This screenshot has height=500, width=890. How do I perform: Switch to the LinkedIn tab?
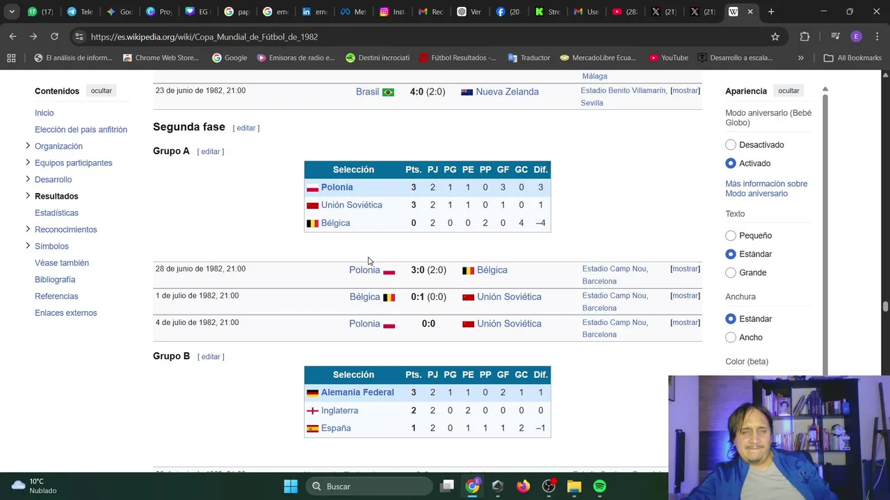click(314, 12)
